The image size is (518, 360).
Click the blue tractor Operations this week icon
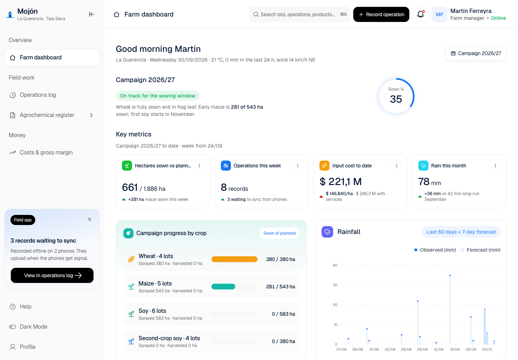pyautogui.click(x=226, y=166)
